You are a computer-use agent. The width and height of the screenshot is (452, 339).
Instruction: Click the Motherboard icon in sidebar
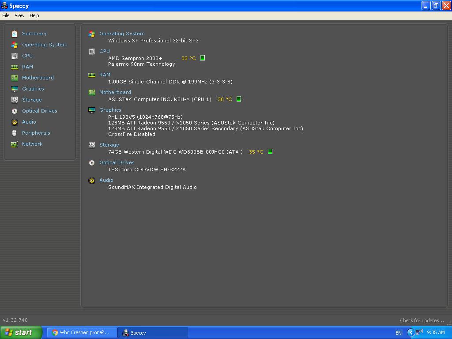(15, 78)
